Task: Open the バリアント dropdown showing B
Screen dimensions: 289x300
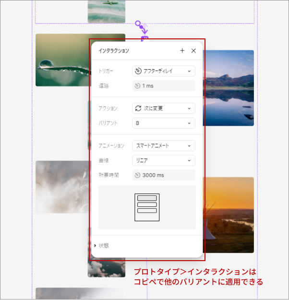Action: 164,123
